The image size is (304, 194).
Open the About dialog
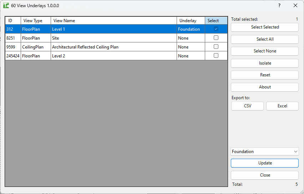[x=265, y=87]
